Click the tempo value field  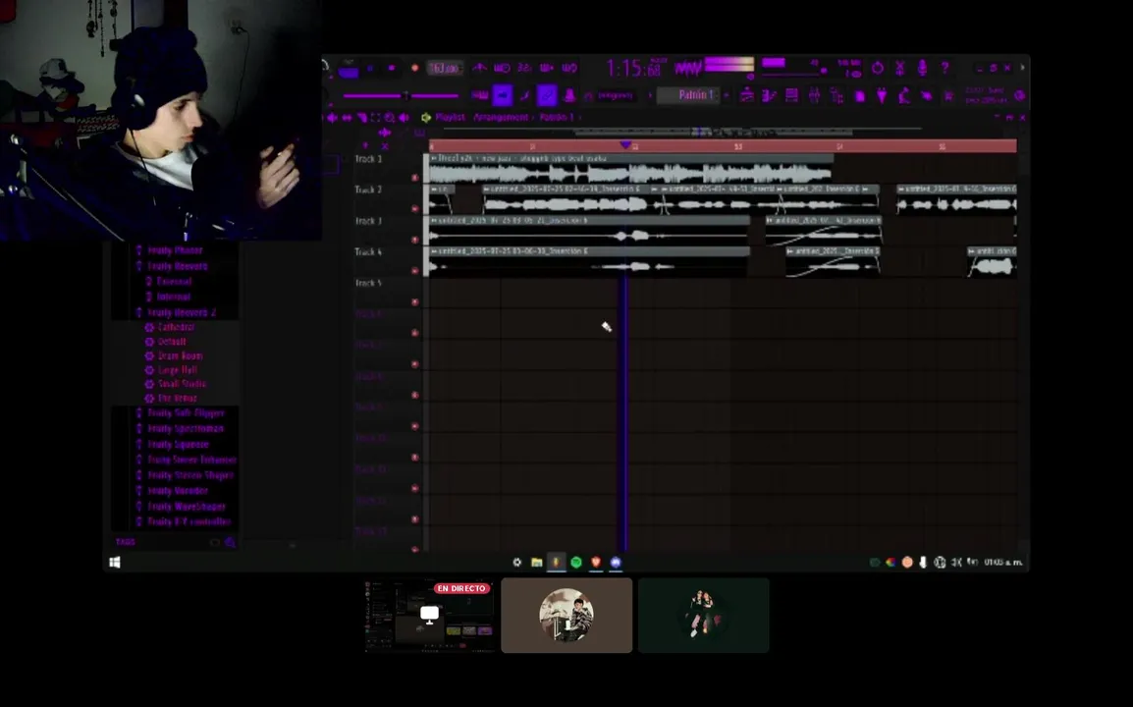445,68
